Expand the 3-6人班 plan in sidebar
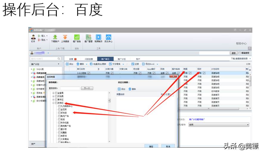The width and height of the screenshot is (263, 154). coord(31,69)
